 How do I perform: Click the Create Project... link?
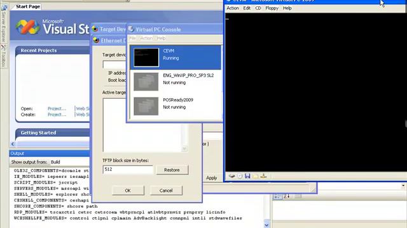[57, 115]
